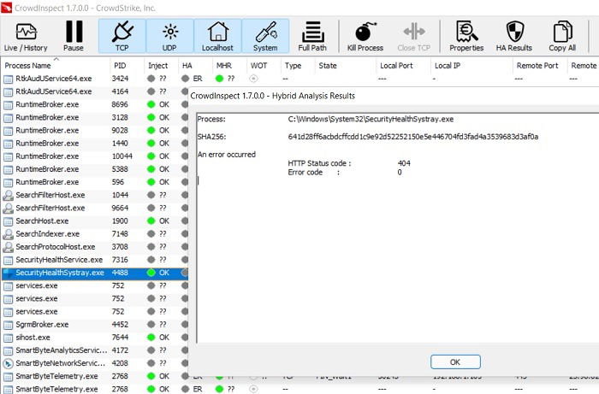Select SearchFilterHost.exe with PID 9664
Image resolution: width=599 pixels, height=394 pixels.
(x=95, y=208)
